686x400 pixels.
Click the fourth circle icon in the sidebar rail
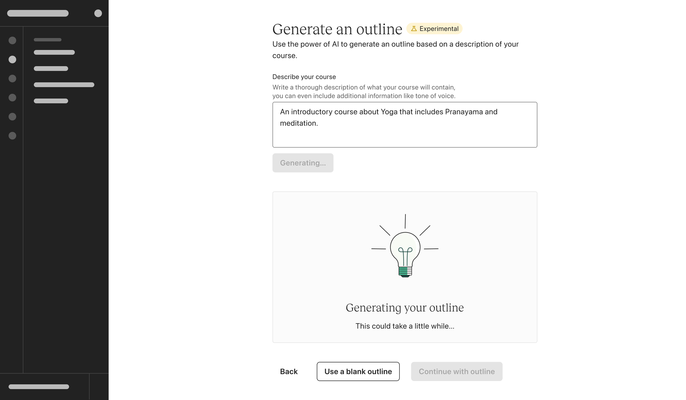(x=12, y=98)
